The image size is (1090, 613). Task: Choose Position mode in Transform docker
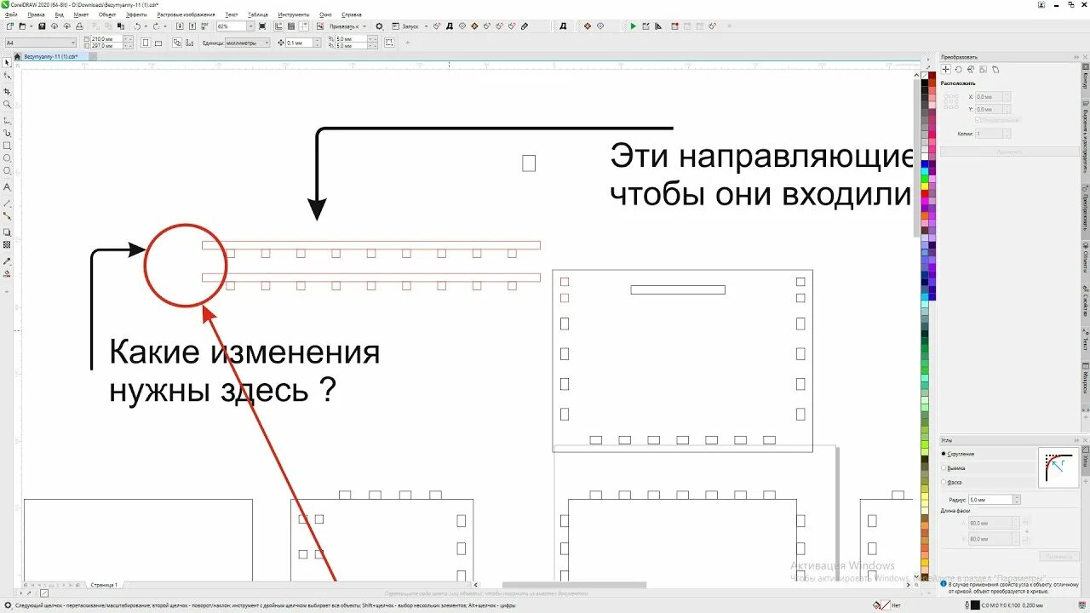(946, 69)
